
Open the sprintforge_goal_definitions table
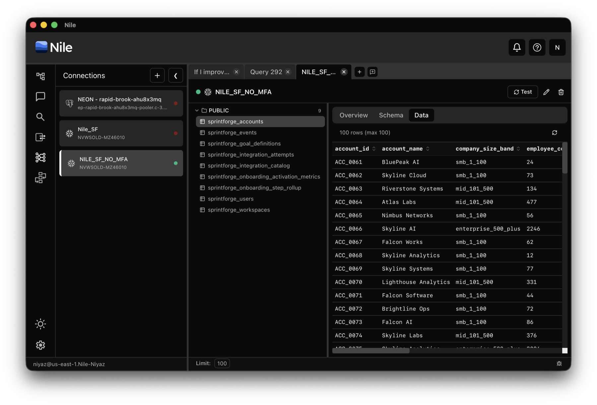pos(260,143)
